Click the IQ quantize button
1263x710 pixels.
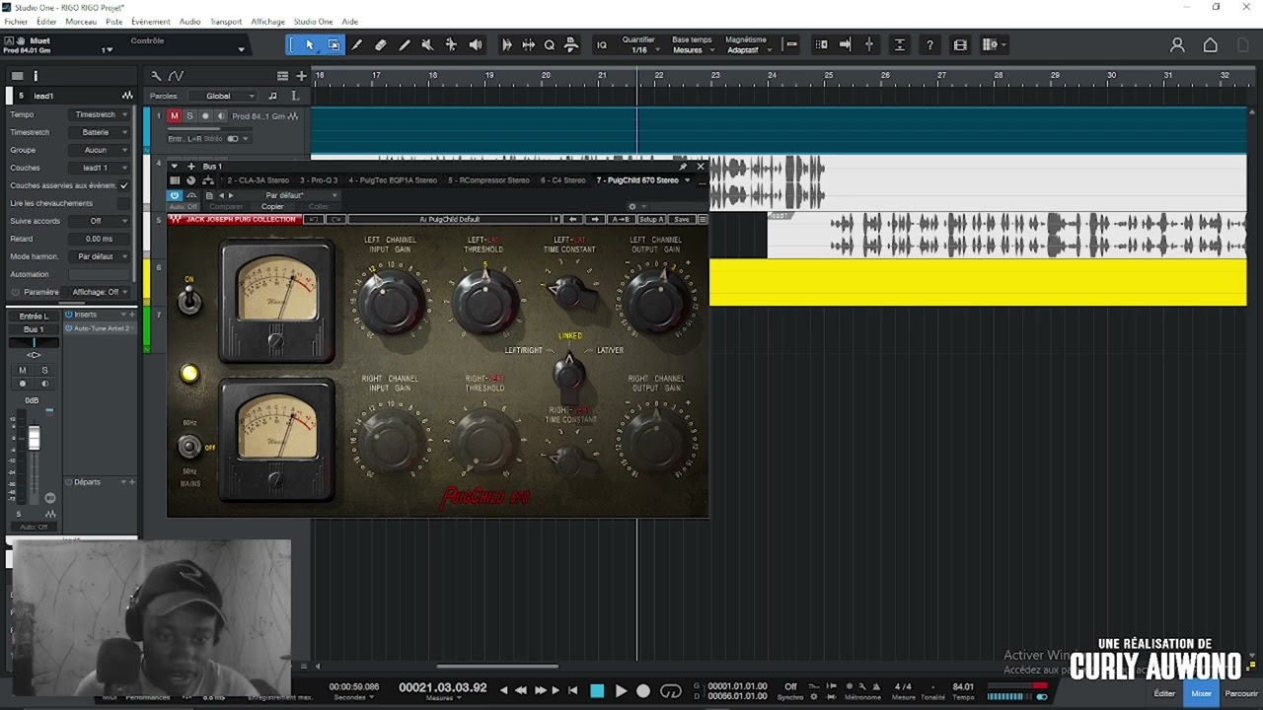click(602, 44)
